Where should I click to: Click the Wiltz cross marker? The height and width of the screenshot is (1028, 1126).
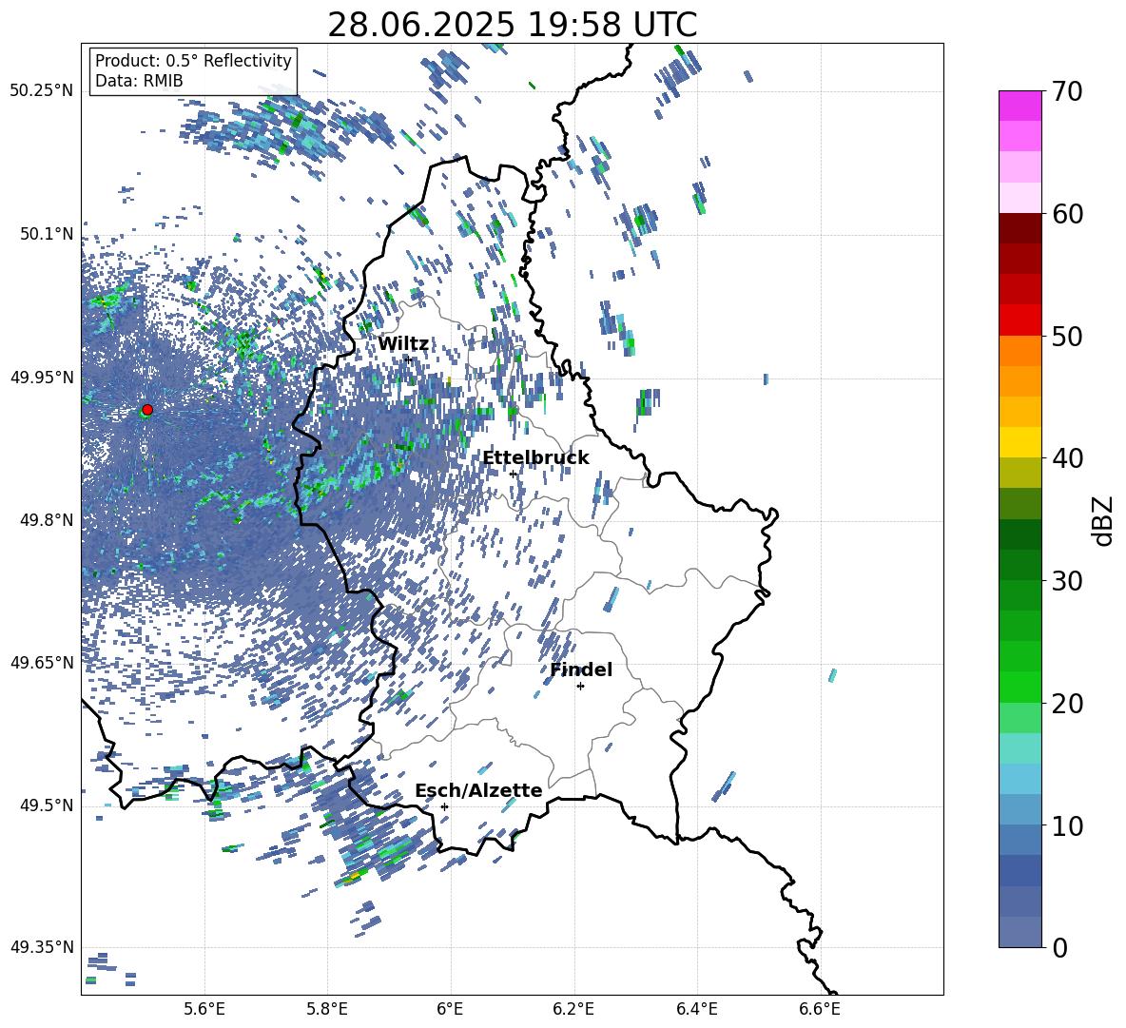(x=408, y=359)
